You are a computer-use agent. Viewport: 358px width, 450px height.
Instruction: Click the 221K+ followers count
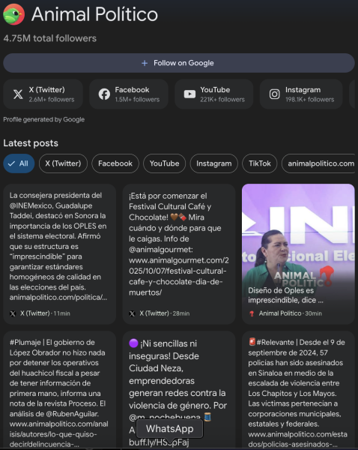point(222,100)
